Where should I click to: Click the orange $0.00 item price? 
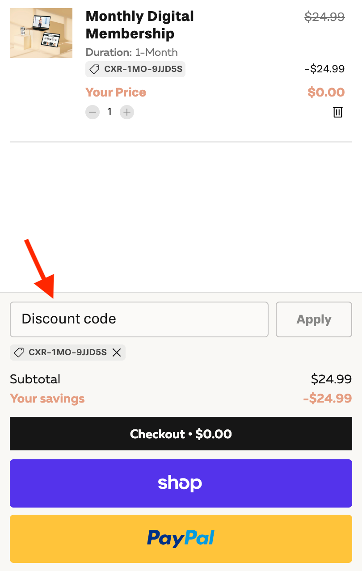pyautogui.click(x=326, y=92)
